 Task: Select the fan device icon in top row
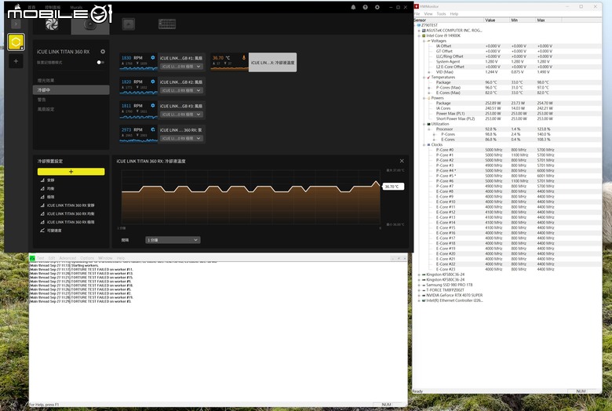(52, 24)
